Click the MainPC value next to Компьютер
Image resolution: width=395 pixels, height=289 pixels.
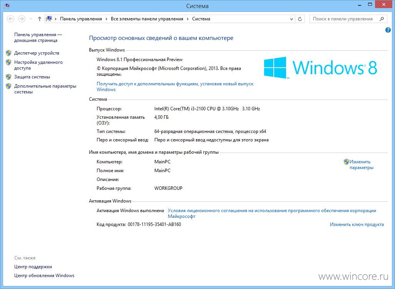click(x=162, y=162)
